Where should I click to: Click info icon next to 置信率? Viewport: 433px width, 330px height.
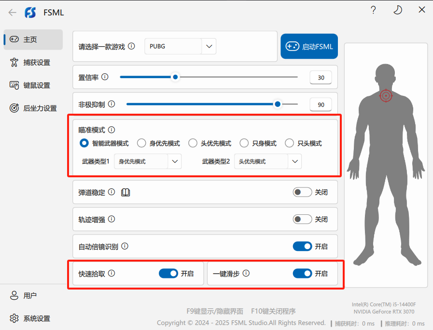[105, 77]
